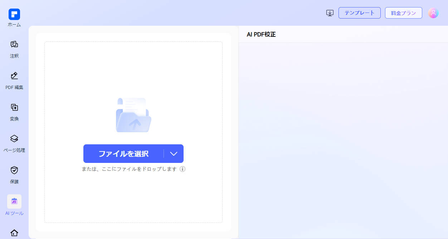Click the または、ここにファイルをドロップします text

coord(129,169)
